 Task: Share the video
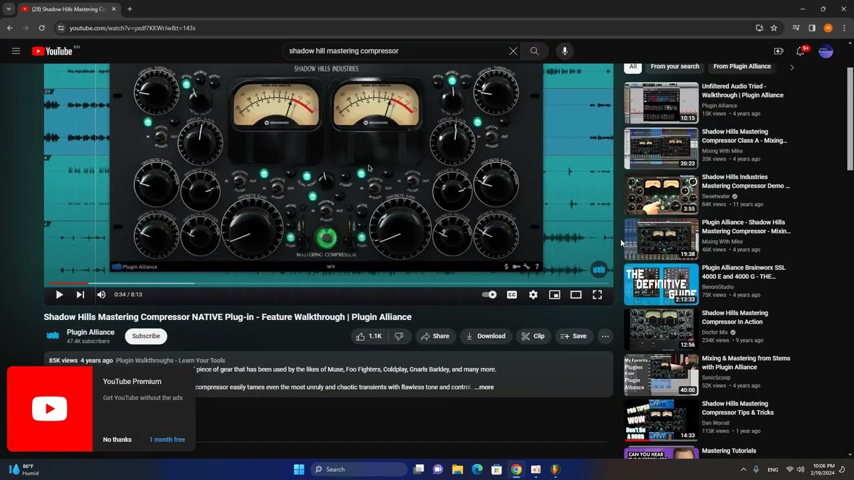[435, 337]
